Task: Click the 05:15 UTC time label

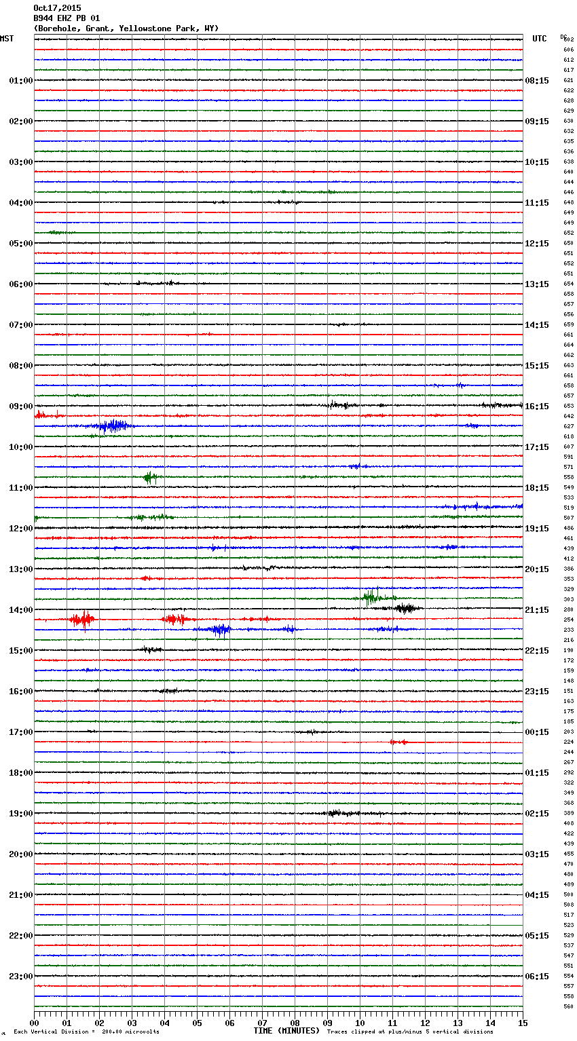Action: (x=537, y=936)
